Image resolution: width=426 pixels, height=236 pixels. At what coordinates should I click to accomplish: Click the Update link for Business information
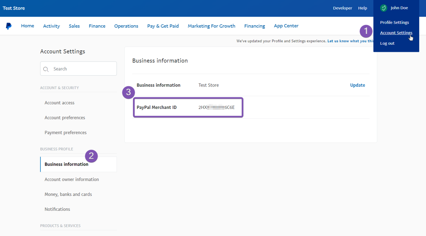click(x=357, y=85)
